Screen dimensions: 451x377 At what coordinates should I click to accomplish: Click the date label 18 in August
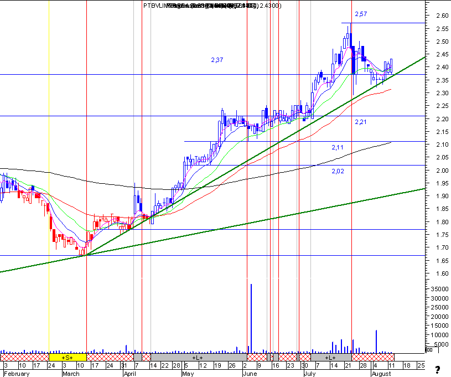coord(407,365)
